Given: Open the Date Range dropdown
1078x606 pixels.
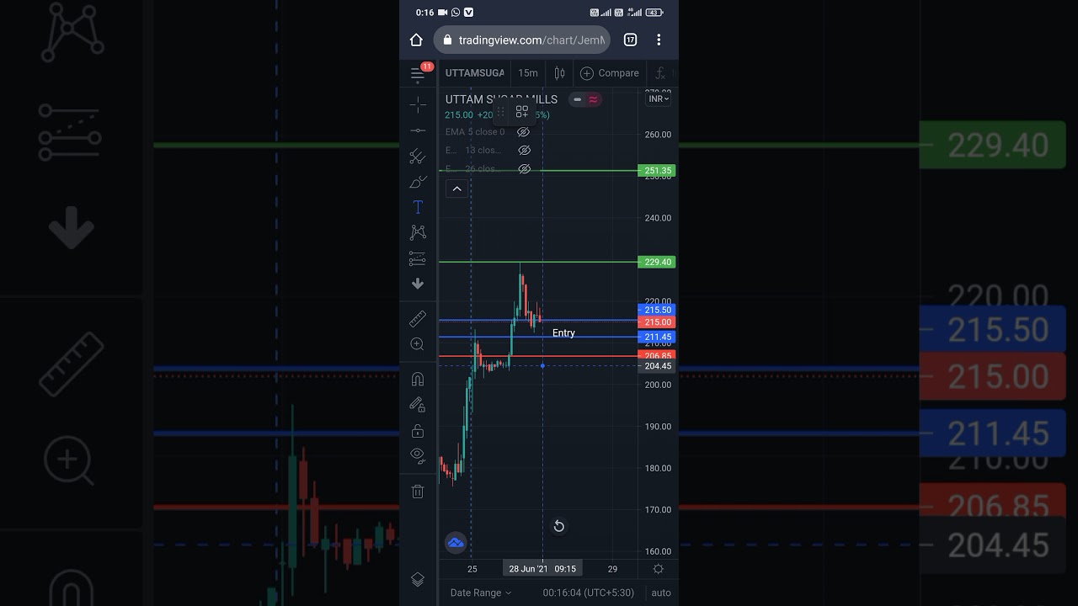Looking at the screenshot, I should [x=481, y=593].
